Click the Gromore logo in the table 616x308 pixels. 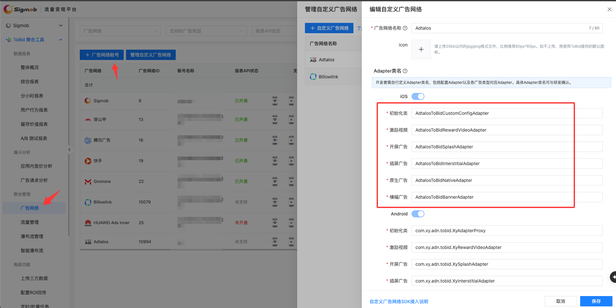click(88, 182)
